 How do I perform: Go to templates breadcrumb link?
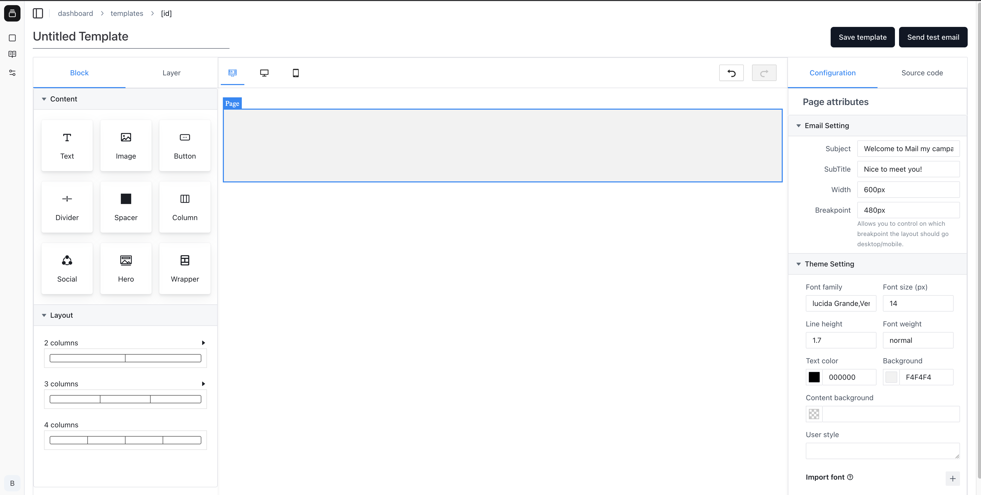[x=127, y=13]
